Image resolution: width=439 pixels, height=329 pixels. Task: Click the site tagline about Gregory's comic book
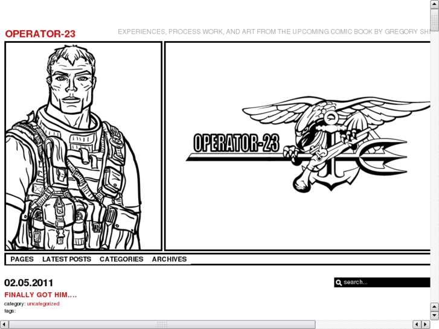click(x=274, y=31)
